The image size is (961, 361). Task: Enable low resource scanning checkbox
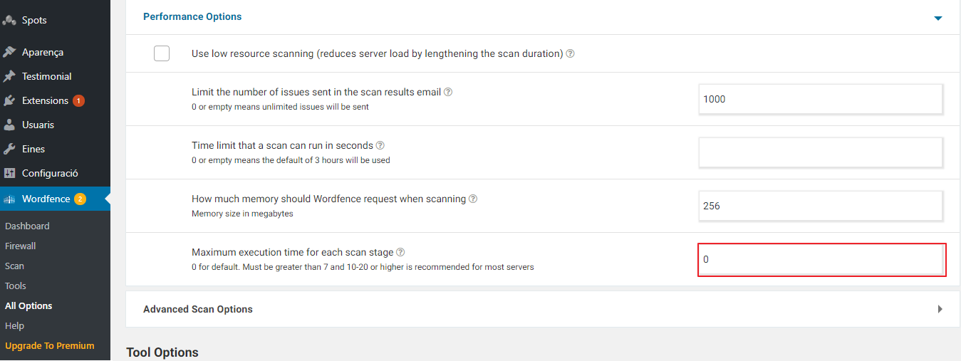(x=162, y=53)
